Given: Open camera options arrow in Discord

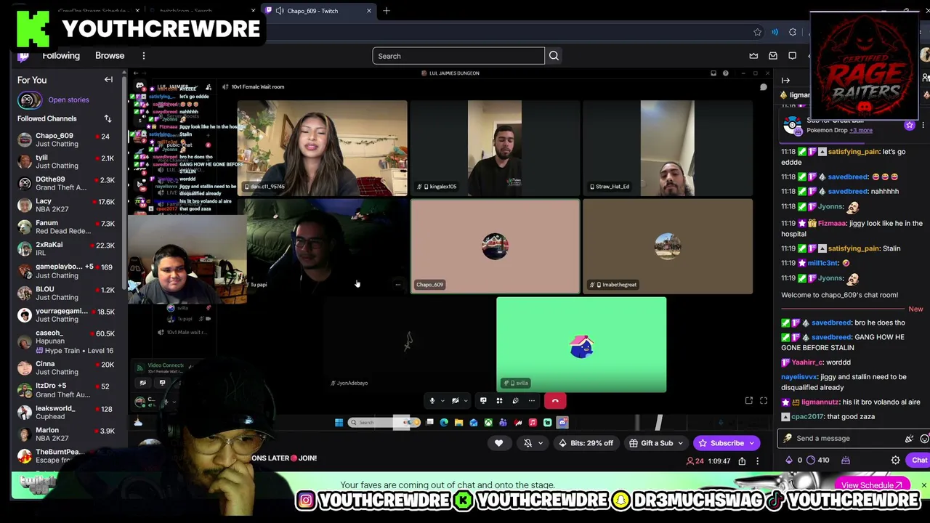Looking at the screenshot, I should point(466,400).
